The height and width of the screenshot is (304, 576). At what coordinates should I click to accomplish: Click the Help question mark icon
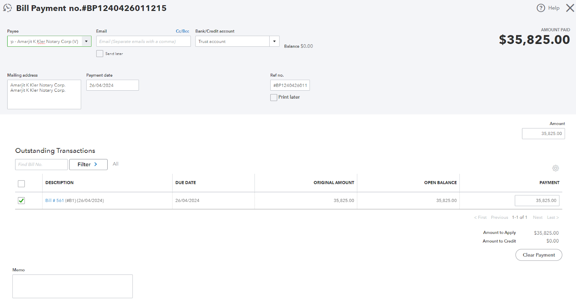541,8
